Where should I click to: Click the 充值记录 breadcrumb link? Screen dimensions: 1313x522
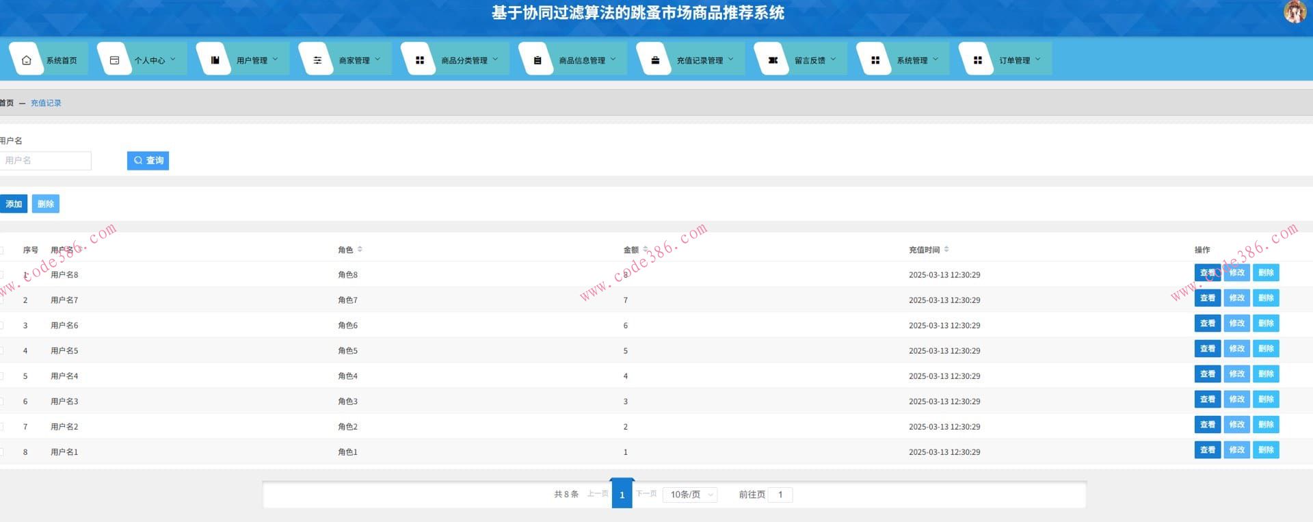tap(46, 103)
